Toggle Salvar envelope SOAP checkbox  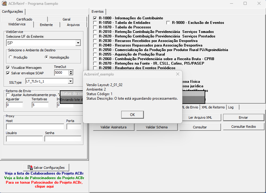coord(8,73)
